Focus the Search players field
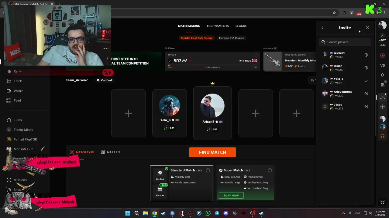 click(345, 42)
